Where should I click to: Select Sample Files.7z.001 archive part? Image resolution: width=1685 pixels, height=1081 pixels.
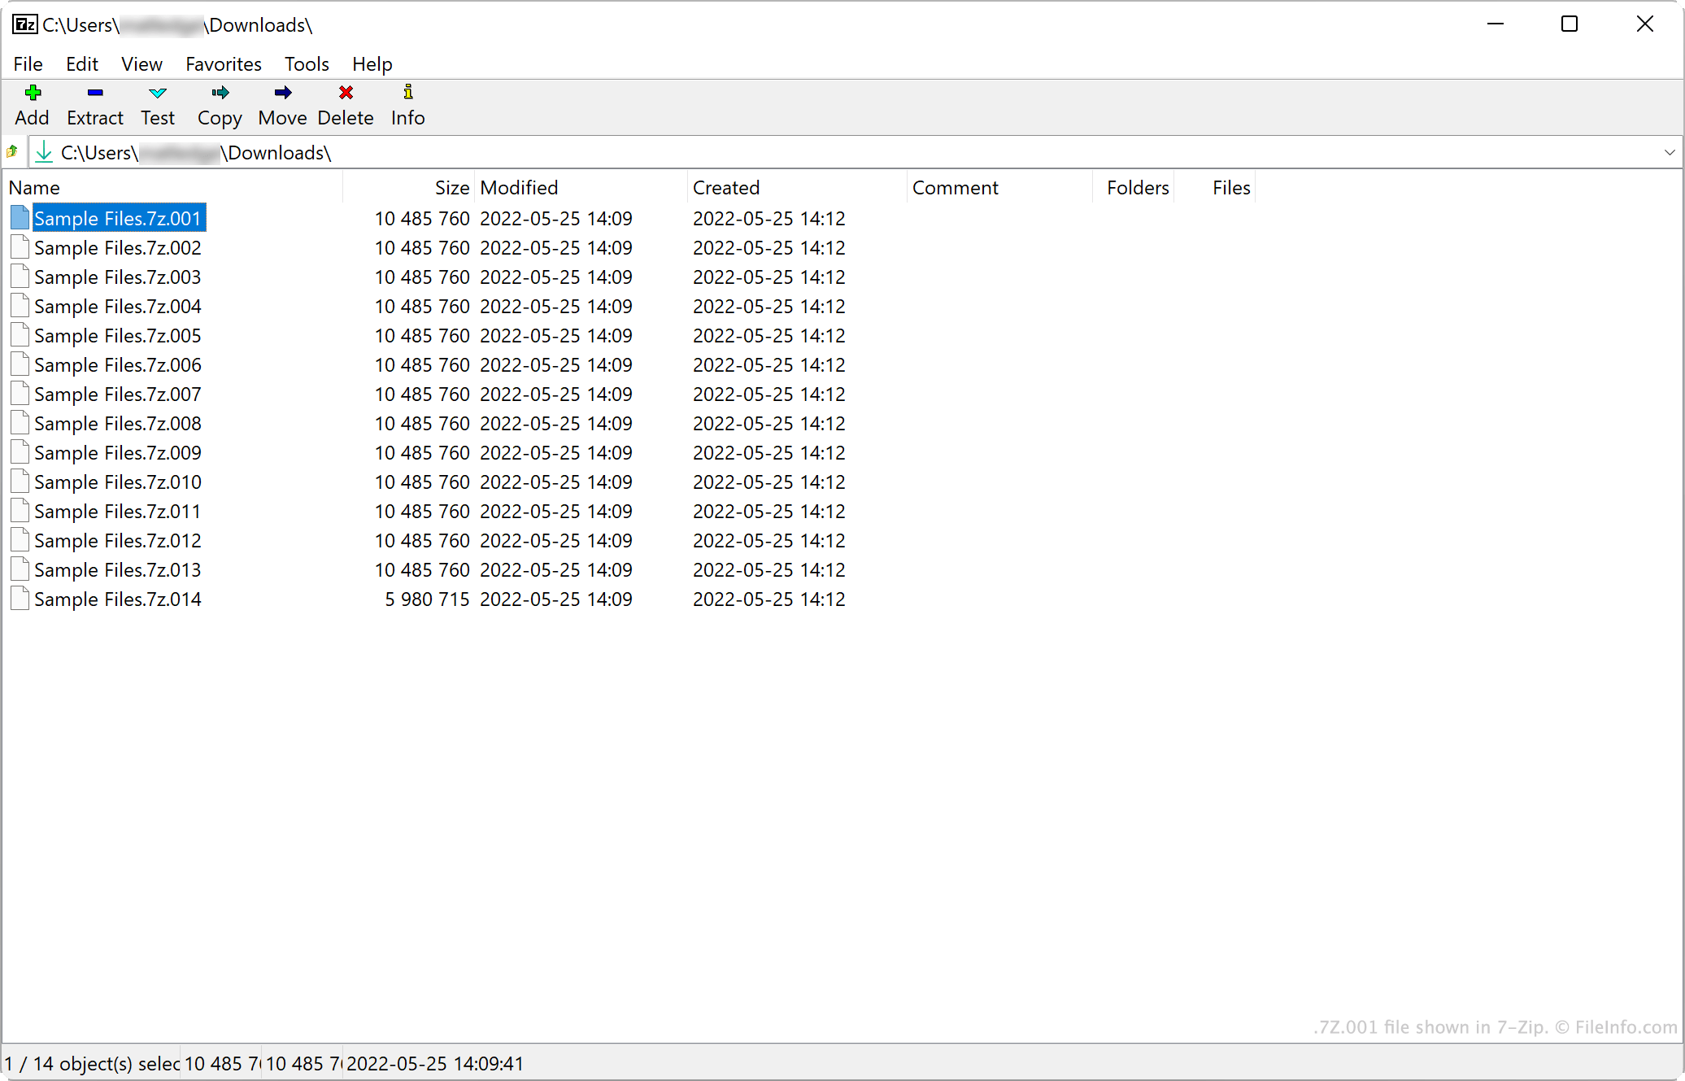point(118,217)
